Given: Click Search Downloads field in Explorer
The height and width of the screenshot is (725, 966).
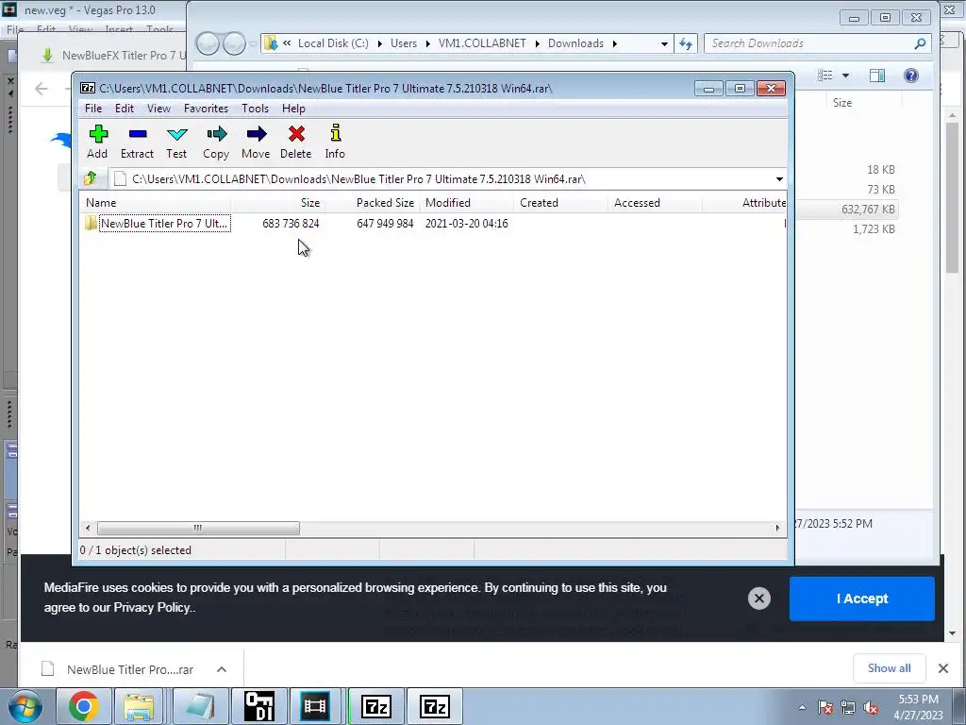Looking at the screenshot, I should coord(810,43).
